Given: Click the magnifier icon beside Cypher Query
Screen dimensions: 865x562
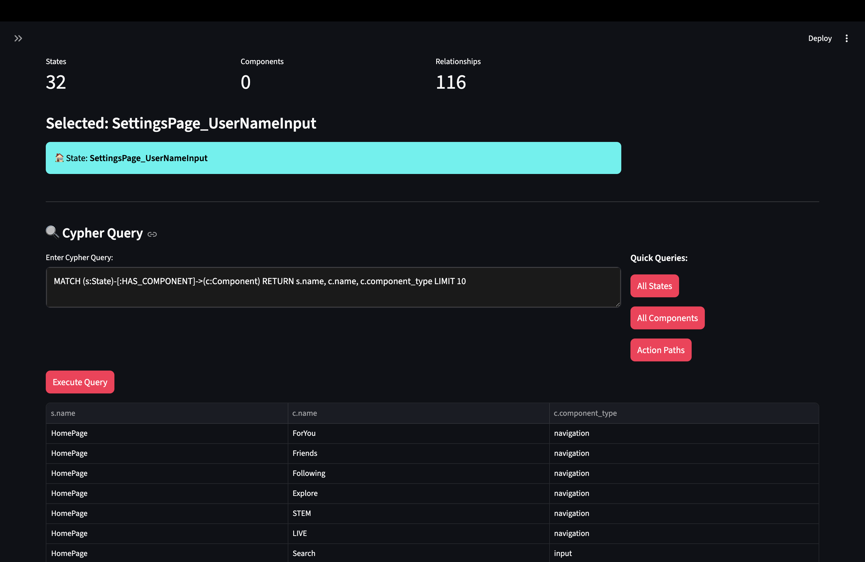Looking at the screenshot, I should tap(52, 232).
